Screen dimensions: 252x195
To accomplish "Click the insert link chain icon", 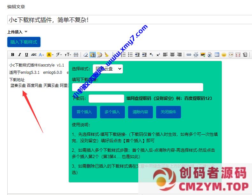I will (x=189, y=55).
